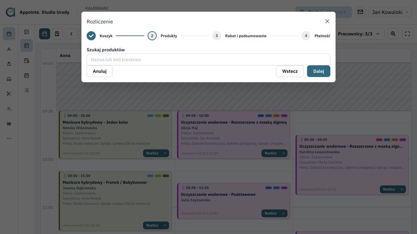Open the mail inbox icon
The image size is (417, 234).
click(360, 12)
